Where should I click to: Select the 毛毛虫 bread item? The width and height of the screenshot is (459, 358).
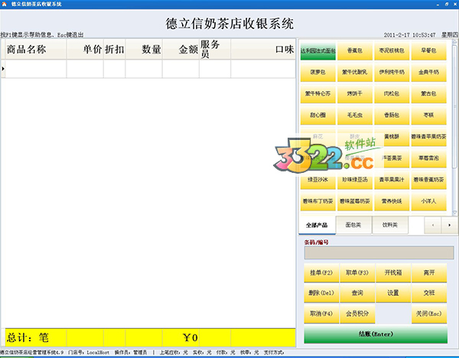pos(354,116)
